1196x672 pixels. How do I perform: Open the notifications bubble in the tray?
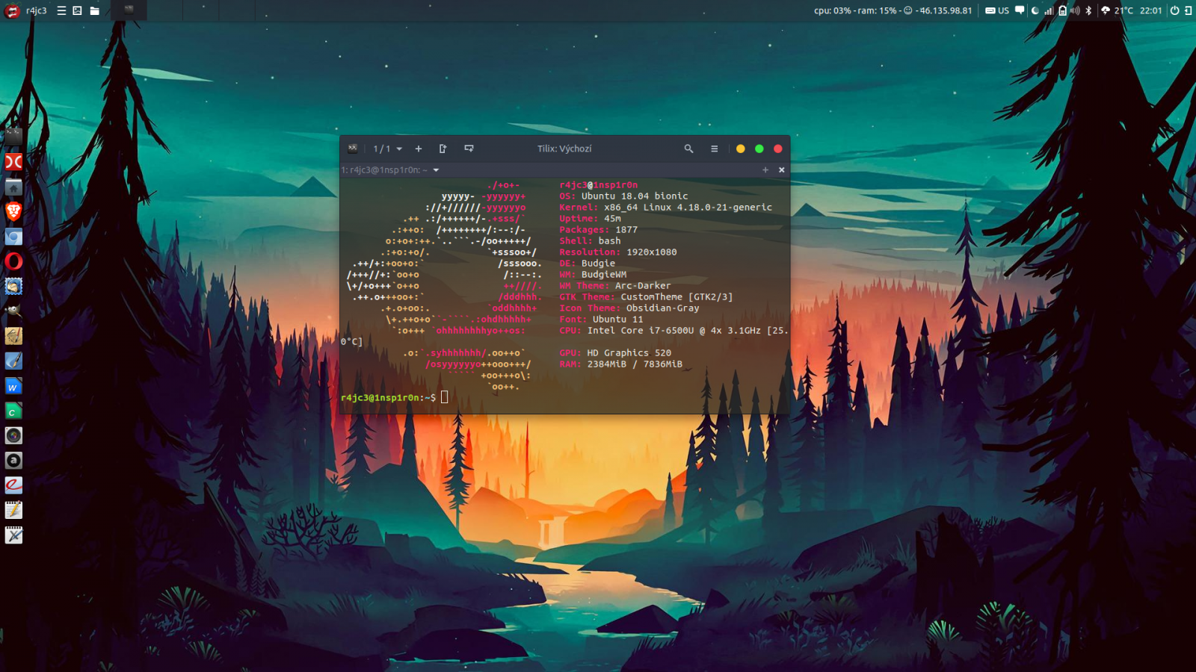pyautogui.click(x=1020, y=11)
